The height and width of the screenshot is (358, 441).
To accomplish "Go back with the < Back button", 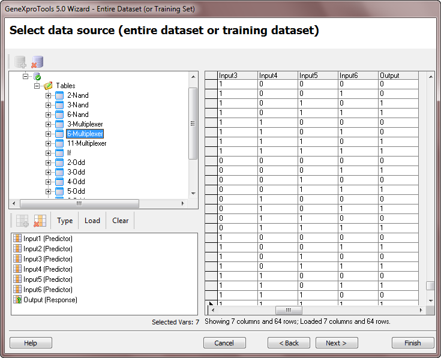I will 288,343.
